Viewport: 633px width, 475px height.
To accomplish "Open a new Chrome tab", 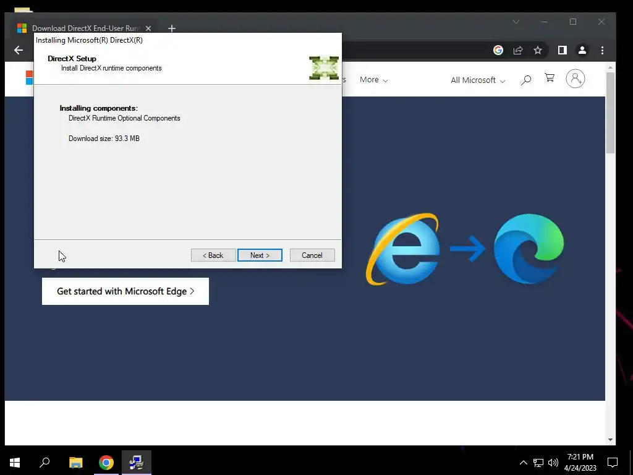I will [172, 28].
